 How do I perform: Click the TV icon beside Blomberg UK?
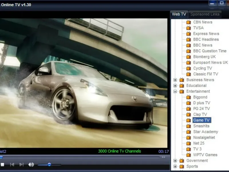click(x=189, y=57)
